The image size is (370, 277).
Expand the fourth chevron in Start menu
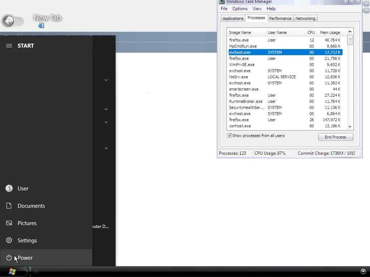tap(106, 148)
